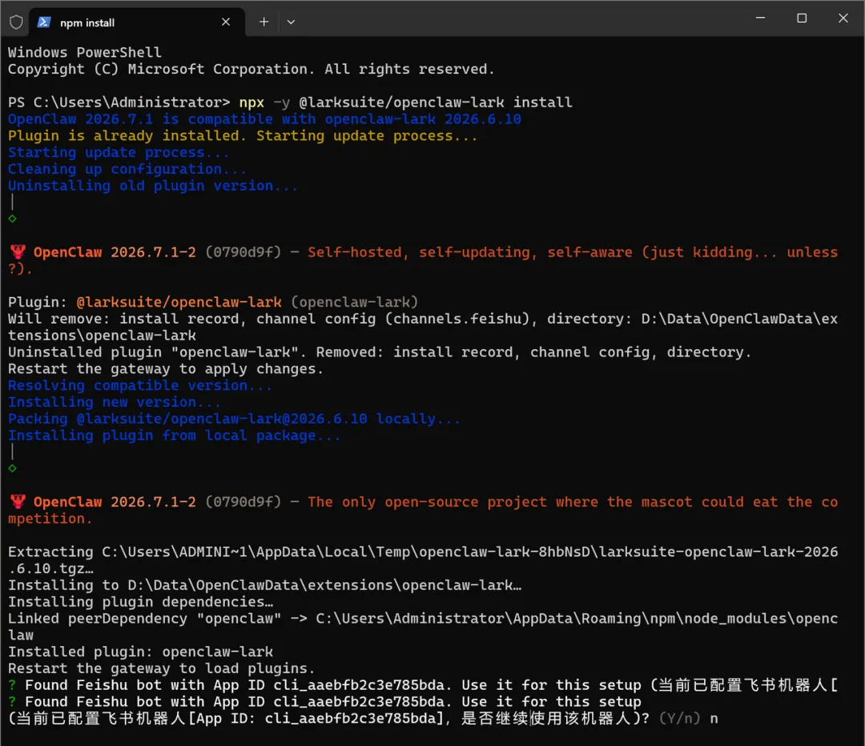Click the typed 'n' answer at the prompt

714,719
